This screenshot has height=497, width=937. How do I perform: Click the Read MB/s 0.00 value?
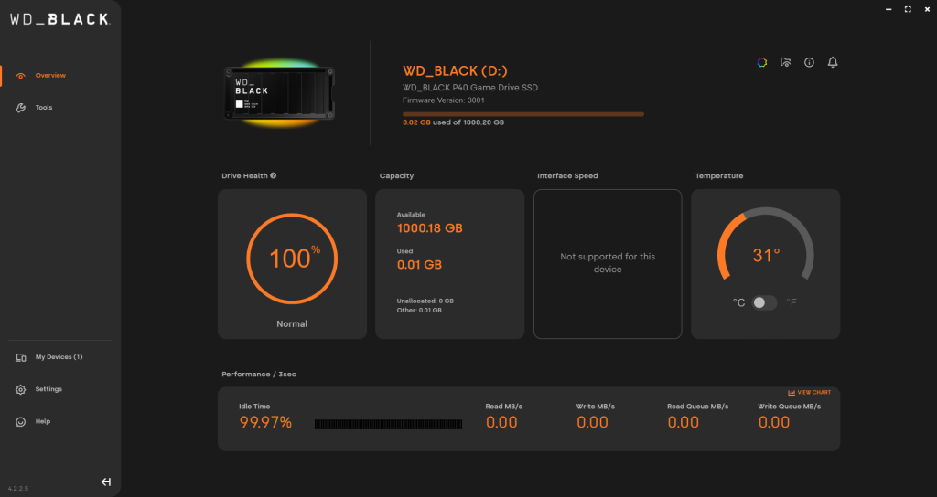(x=501, y=422)
